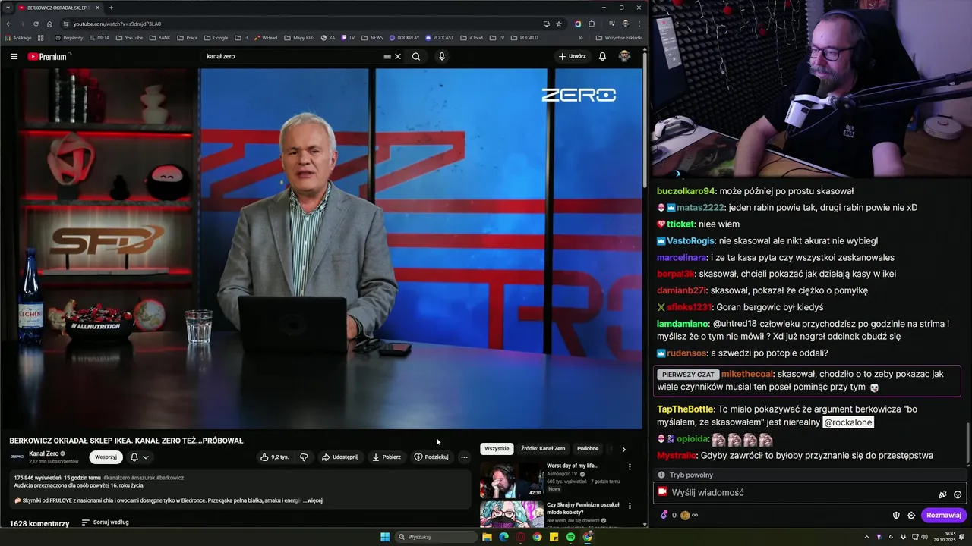This screenshot has height=546, width=972.
Task: Go to YouTube Premium home logo
Action: 49,56
